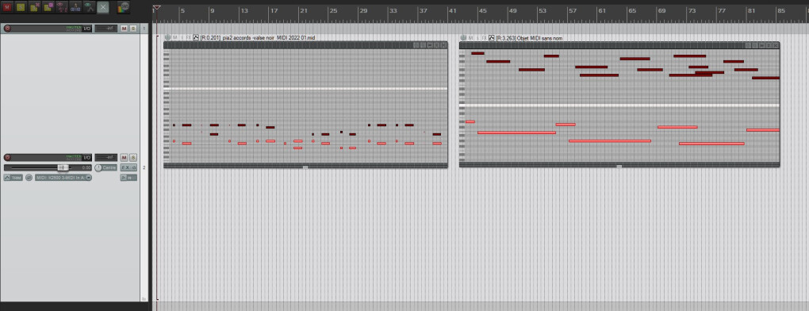This screenshot has width=809, height=311.
Task: Open the Trim automation mode menu
Action: (x=13, y=178)
